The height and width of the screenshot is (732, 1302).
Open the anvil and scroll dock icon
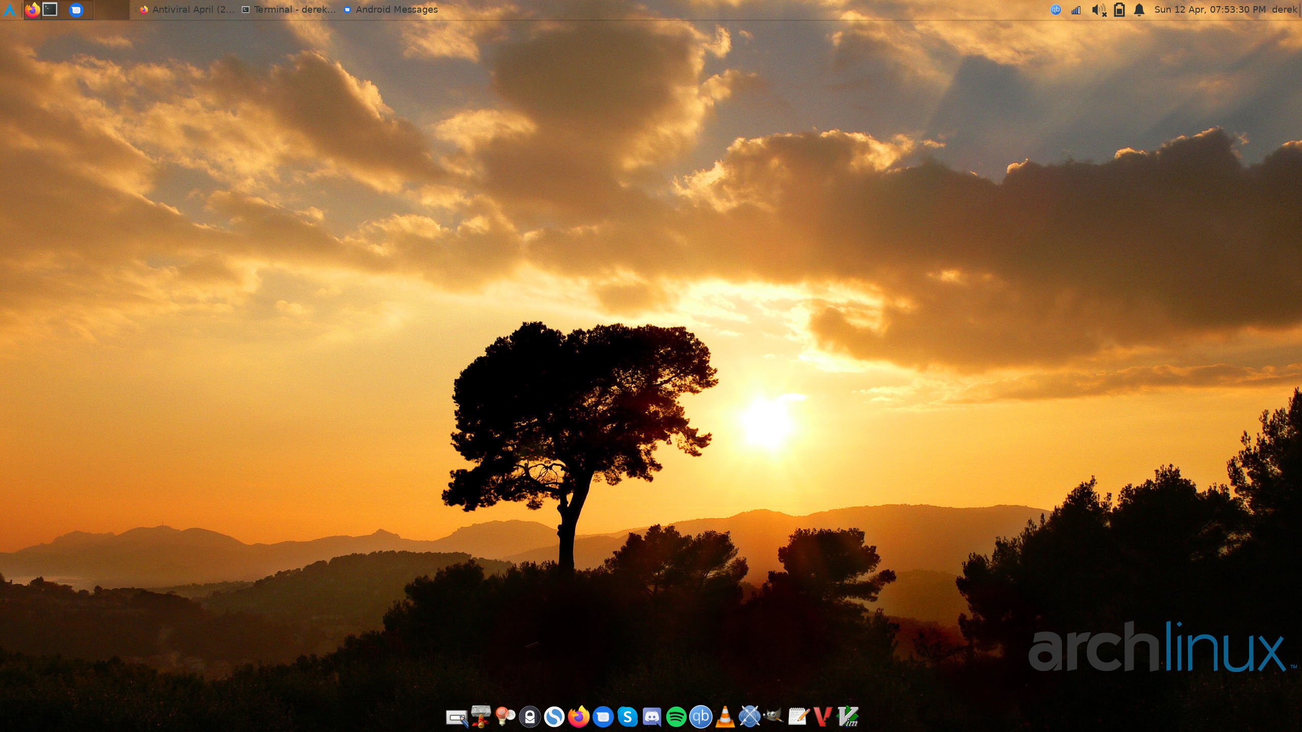pos(481,717)
